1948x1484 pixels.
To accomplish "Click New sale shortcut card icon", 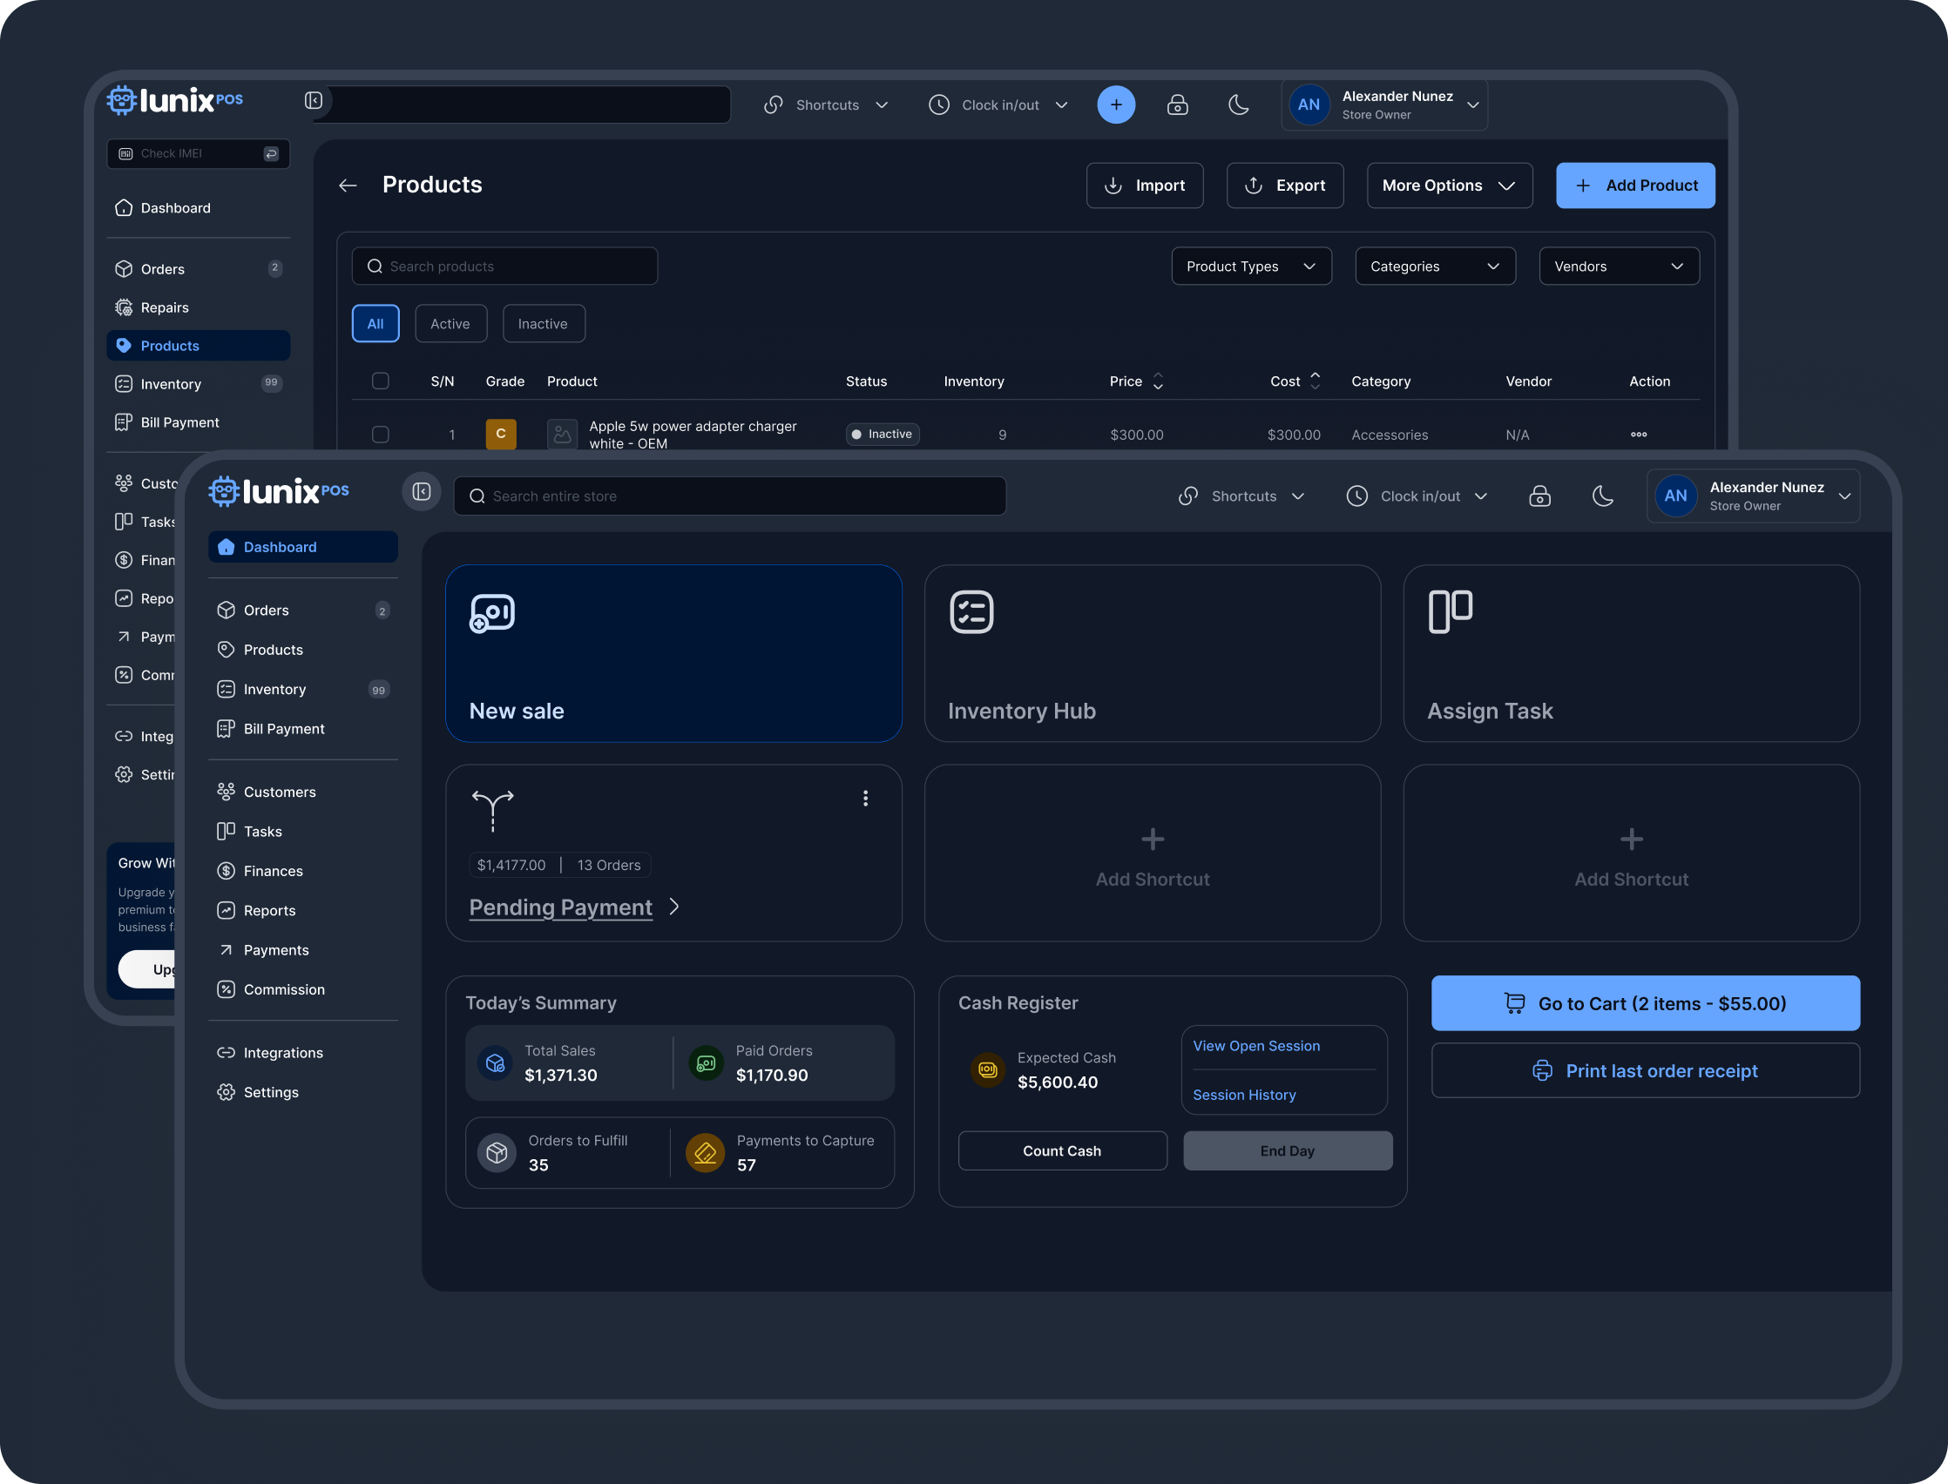I will tap(492, 613).
